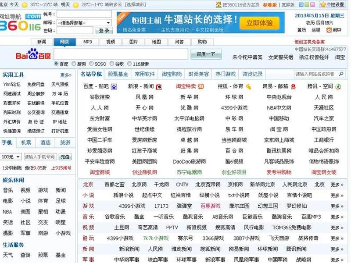Open the 工商银行 link
The height and width of the screenshot is (263, 351).
pyautogui.click(x=324, y=140)
